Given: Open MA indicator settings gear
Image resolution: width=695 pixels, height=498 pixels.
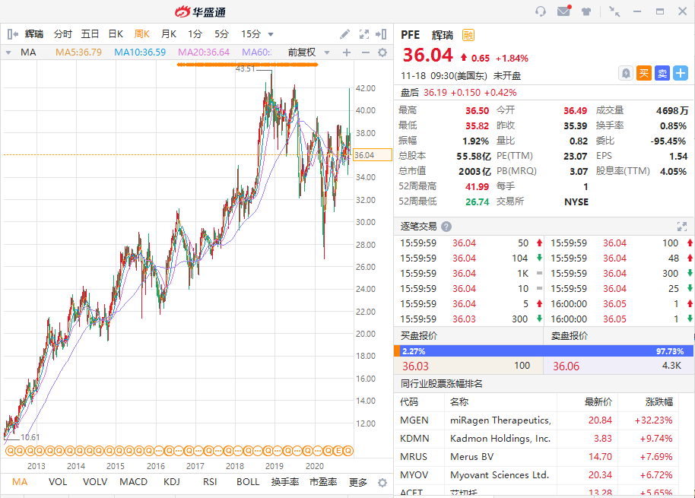Looking at the screenshot, I should tap(382, 52).
